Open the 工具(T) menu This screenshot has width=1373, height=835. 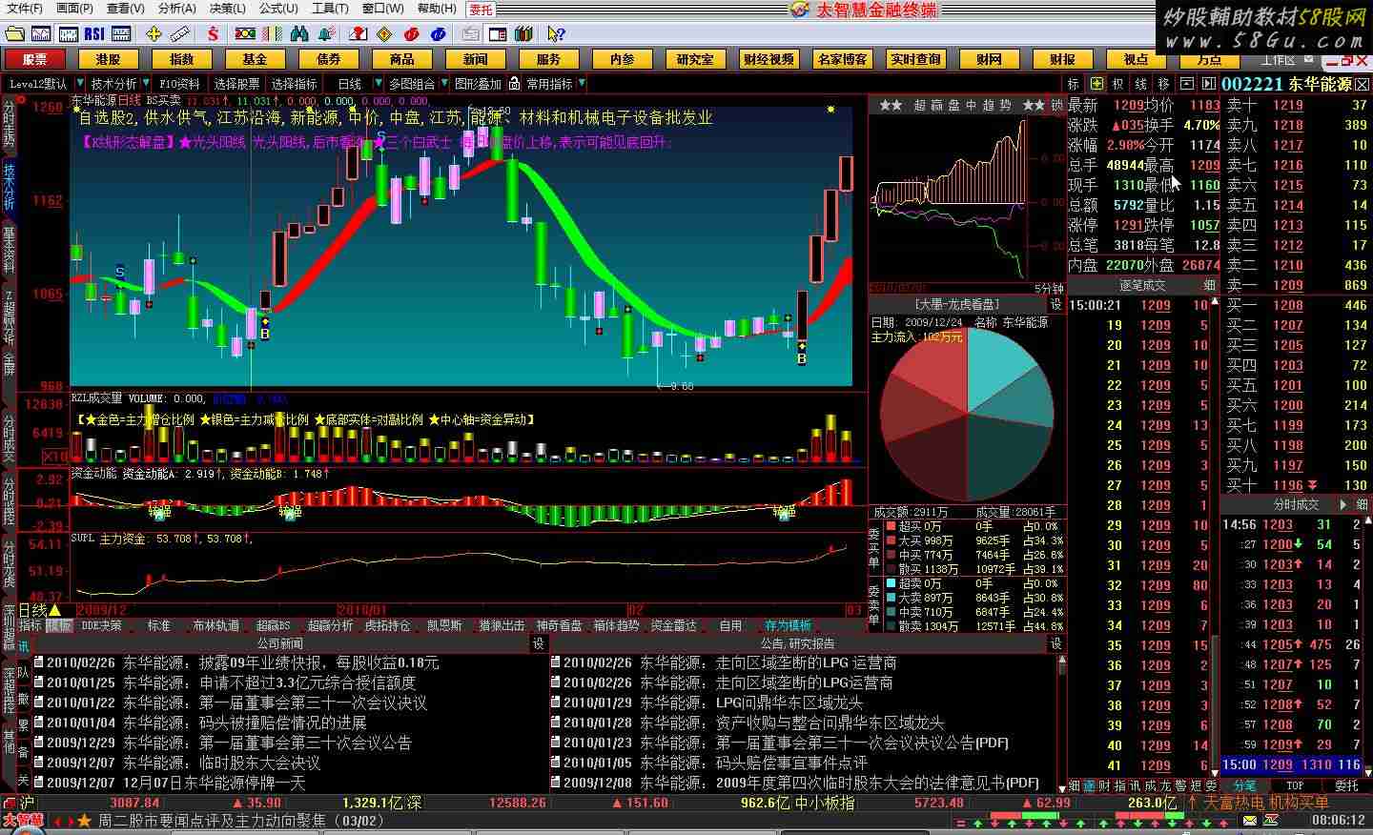pos(331,9)
